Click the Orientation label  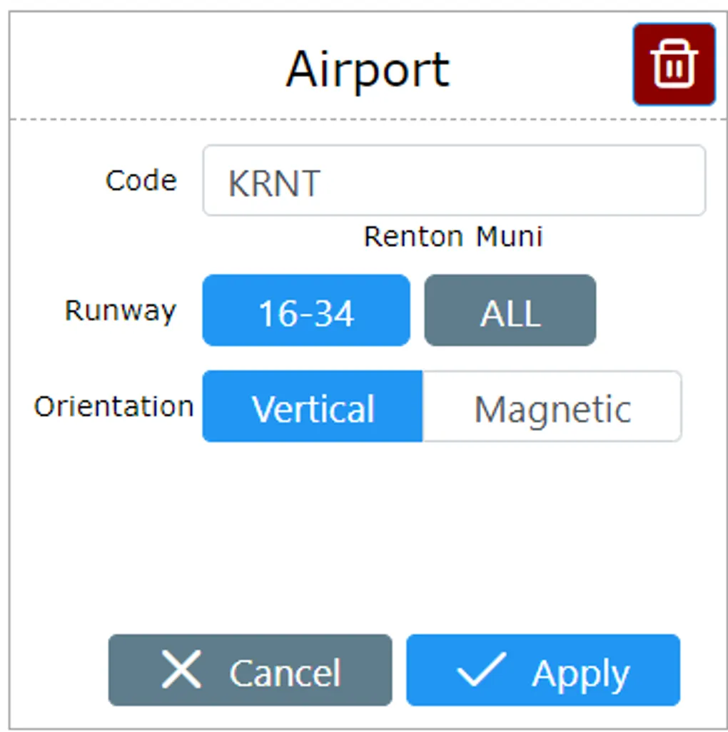tap(113, 407)
